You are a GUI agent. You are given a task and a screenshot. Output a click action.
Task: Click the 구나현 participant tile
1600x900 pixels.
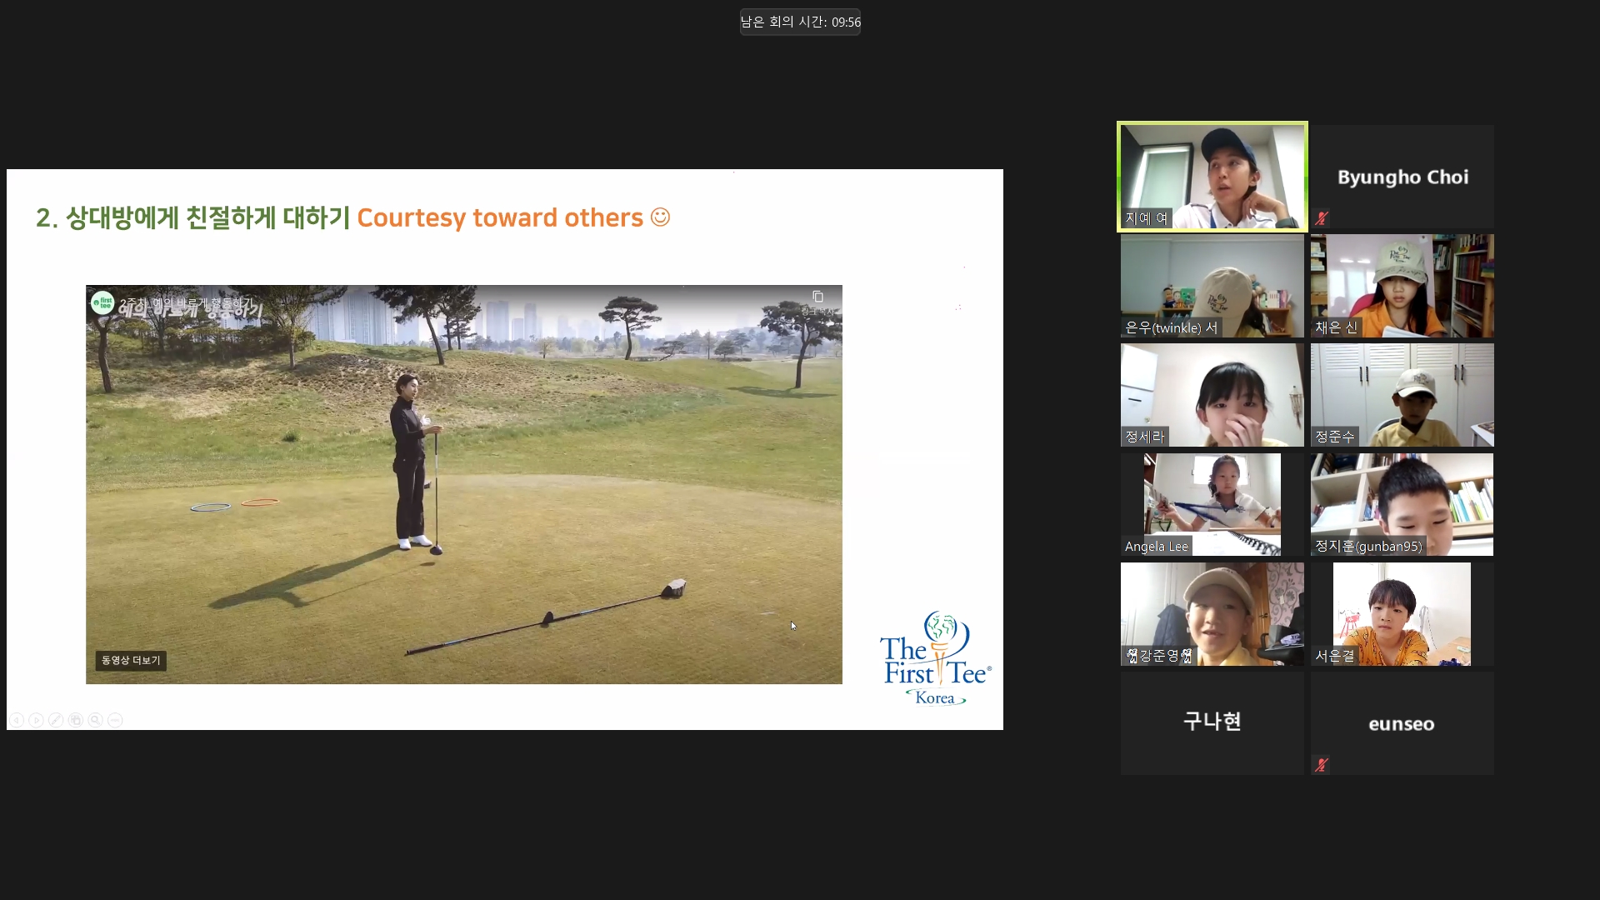pyautogui.click(x=1212, y=722)
